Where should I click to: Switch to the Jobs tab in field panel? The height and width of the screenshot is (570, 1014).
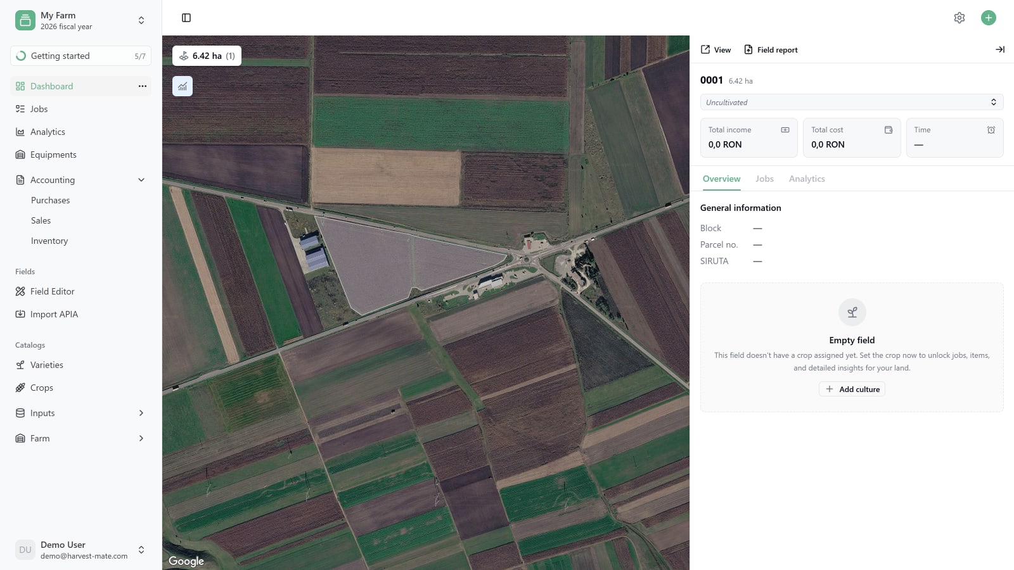click(764, 179)
